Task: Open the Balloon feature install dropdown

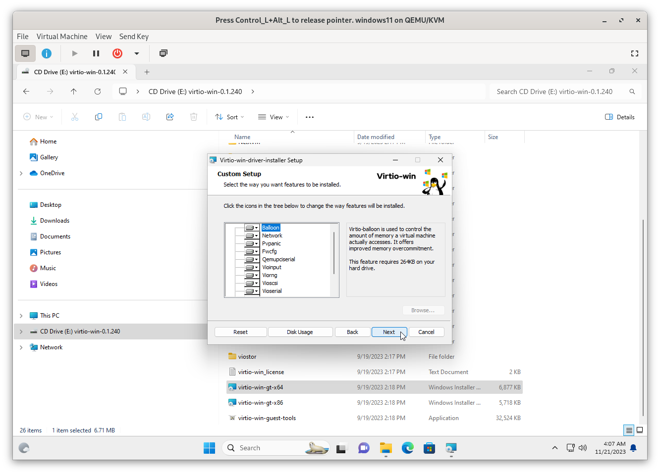Action: [x=252, y=228]
